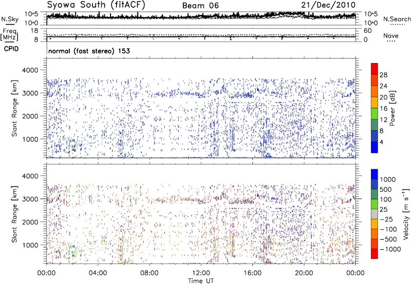Click the 'Nave' legend label
The image size is (411, 284).
pyautogui.click(x=391, y=36)
